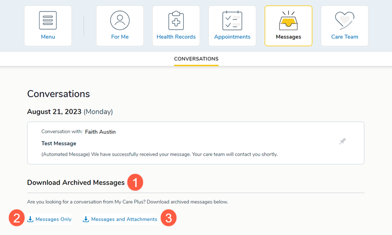The width and height of the screenshot is (392, 235).
Task: Click the Appointments text label
Action: click(232, 37)
